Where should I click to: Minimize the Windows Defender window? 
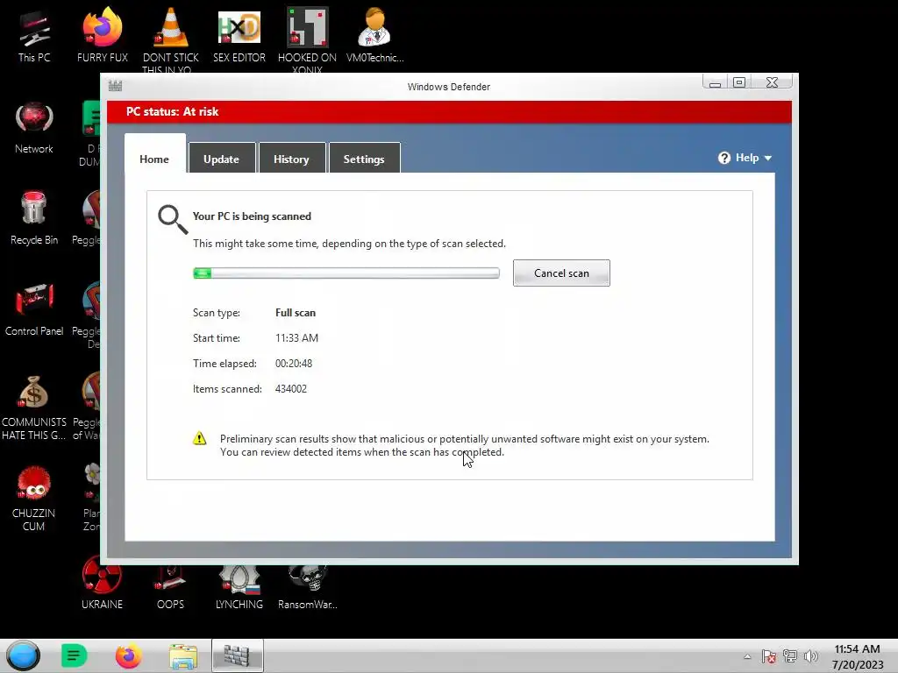[x=715, y=82]
